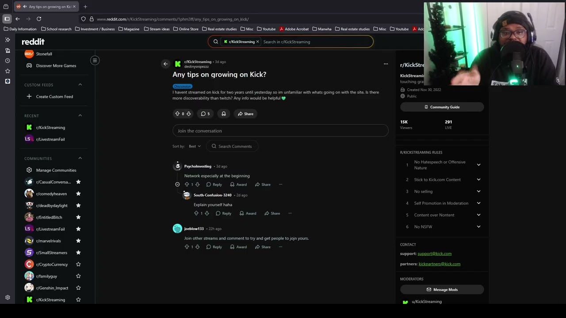Give an award to the main post
Image resolution: width=566 pixels, height=318 pixels.
click(224, 114)
